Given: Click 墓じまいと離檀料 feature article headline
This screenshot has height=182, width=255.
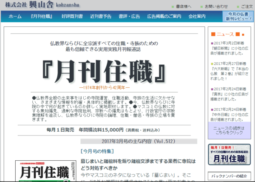Looking at the screenshot, I should tap(138, 165).
